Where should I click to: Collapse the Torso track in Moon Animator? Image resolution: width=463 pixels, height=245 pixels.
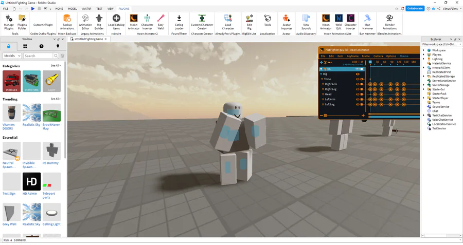(x=322, y=79)
